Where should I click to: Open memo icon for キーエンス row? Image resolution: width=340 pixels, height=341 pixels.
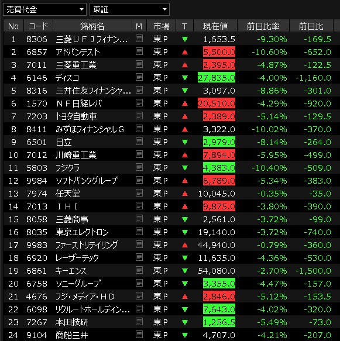[139, 270]
